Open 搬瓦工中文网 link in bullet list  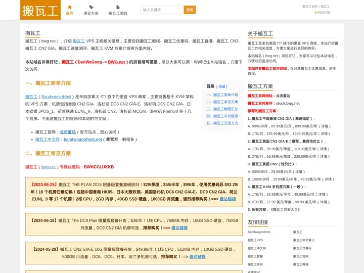48,140
